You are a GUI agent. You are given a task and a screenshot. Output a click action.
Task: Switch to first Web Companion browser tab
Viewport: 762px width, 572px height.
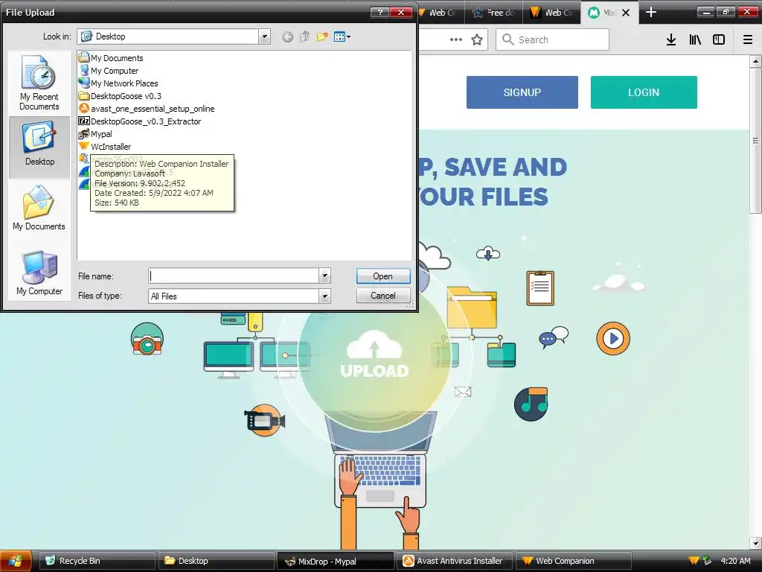point(441,13)
